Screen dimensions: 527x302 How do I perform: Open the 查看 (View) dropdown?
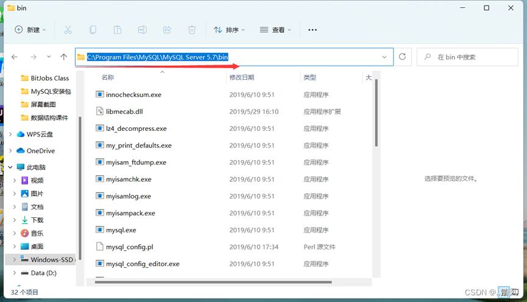275,30
